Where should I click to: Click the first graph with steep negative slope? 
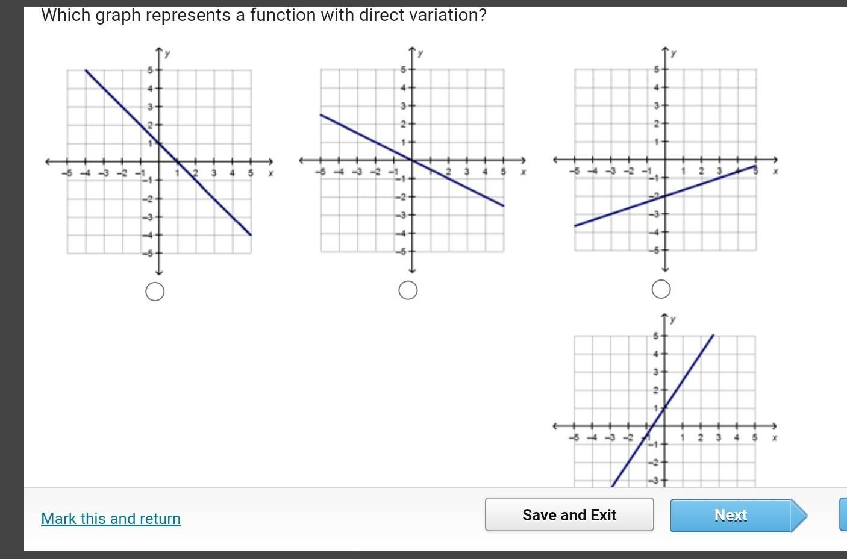click(x=159, y=161)
